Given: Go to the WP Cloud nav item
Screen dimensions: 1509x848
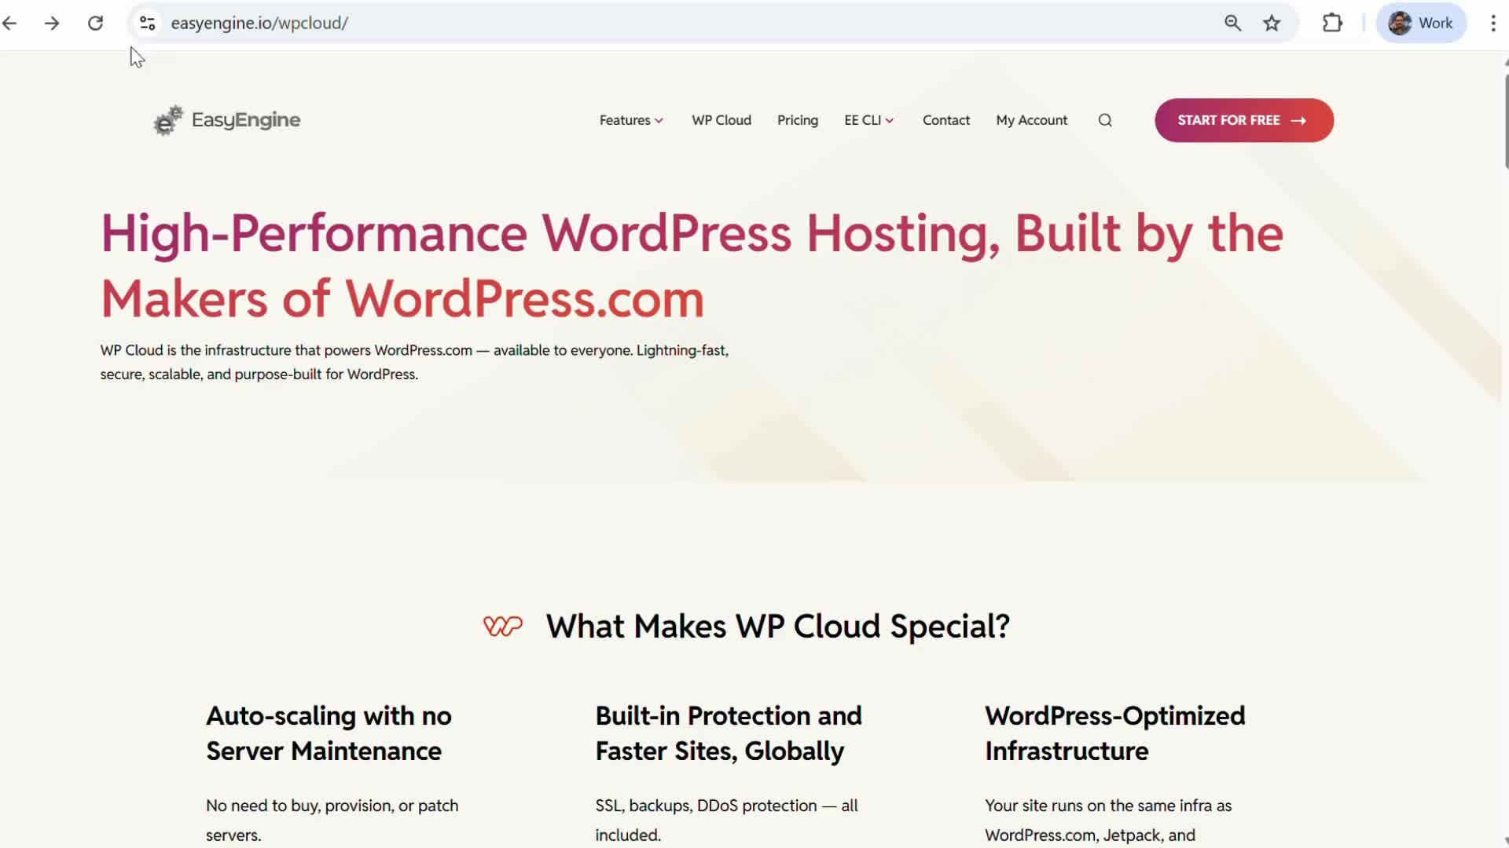Looking at the screenshot, I should pos(721,120).
